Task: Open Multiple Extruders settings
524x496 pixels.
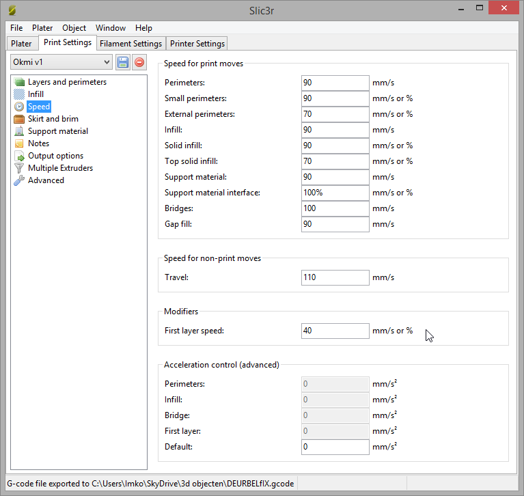Action: click(60, 168)
